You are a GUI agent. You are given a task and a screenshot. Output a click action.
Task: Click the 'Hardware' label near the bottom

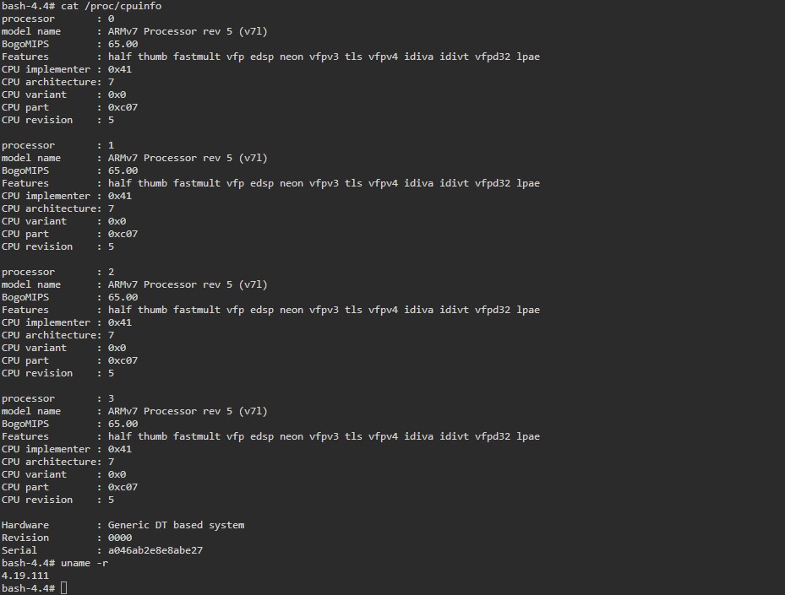tap(25, 525)
